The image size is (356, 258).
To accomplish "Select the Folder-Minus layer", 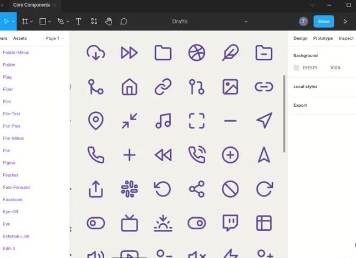I will 16,53.
